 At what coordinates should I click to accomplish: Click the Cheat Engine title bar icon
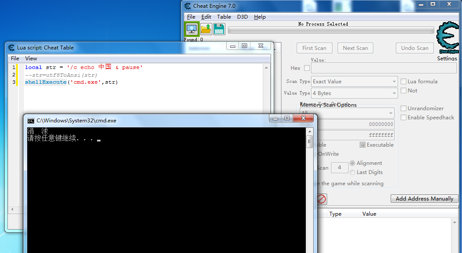(x=187, y=6)
